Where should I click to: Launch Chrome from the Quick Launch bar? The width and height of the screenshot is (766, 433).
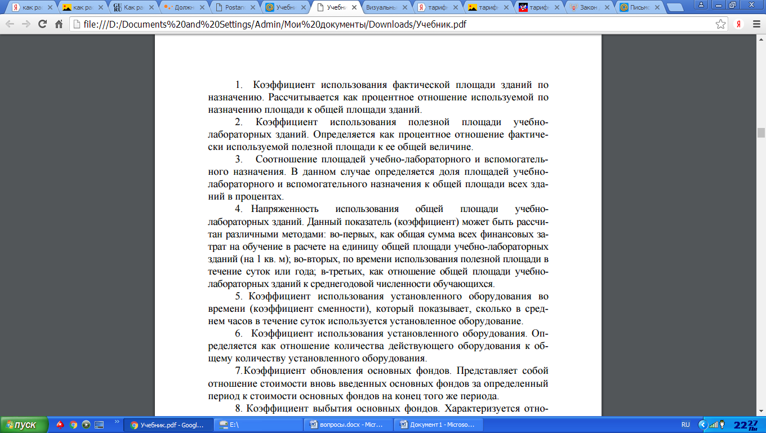pos(73,425)
